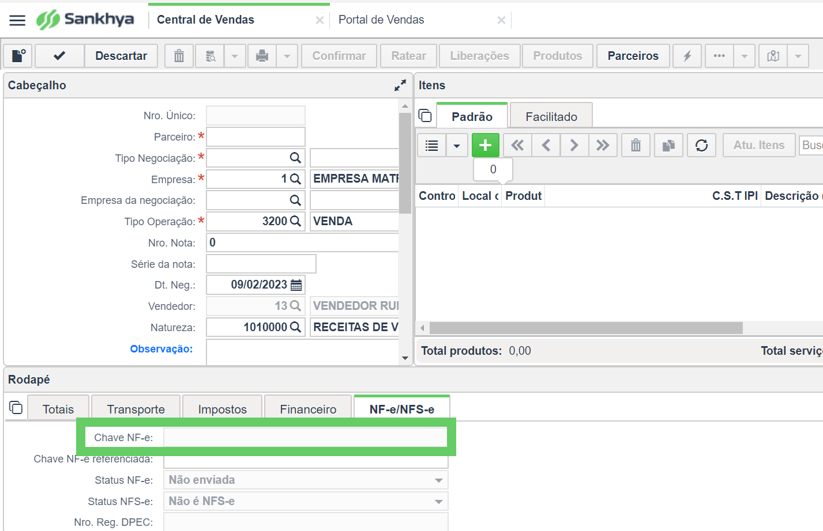Screen dimensions: 823x531
Task: Select the Facilitado items tab
Action: 551,116
